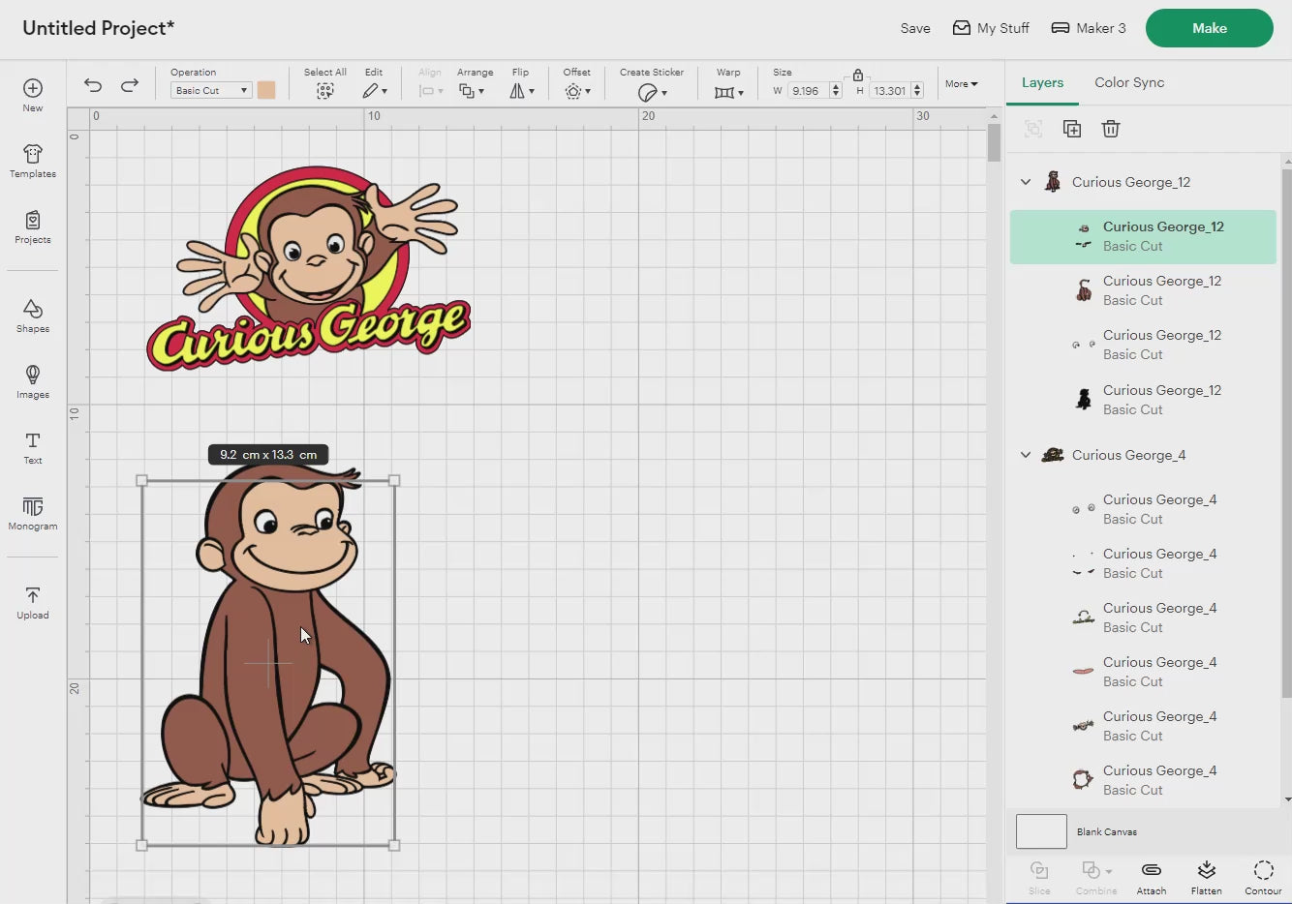Click the Upload icon
The image size is (1292, 904).
pyautogui.click(x=33, y=595)
